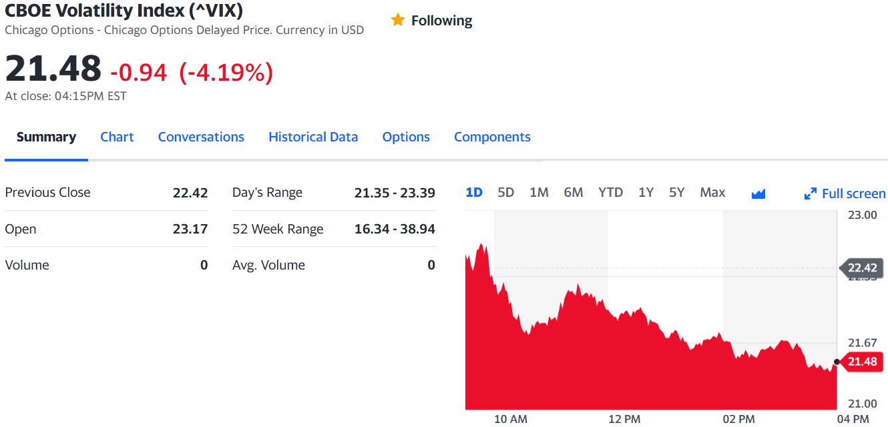Image resolution: width=888 pixels, height=427 pixels.
Task: Go to the Historical Data tab
Action: 313,137
